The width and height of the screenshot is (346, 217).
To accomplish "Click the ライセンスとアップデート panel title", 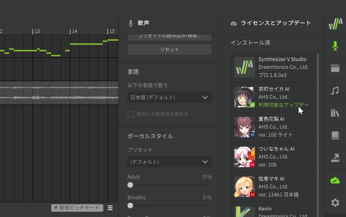I will [276, 23].
